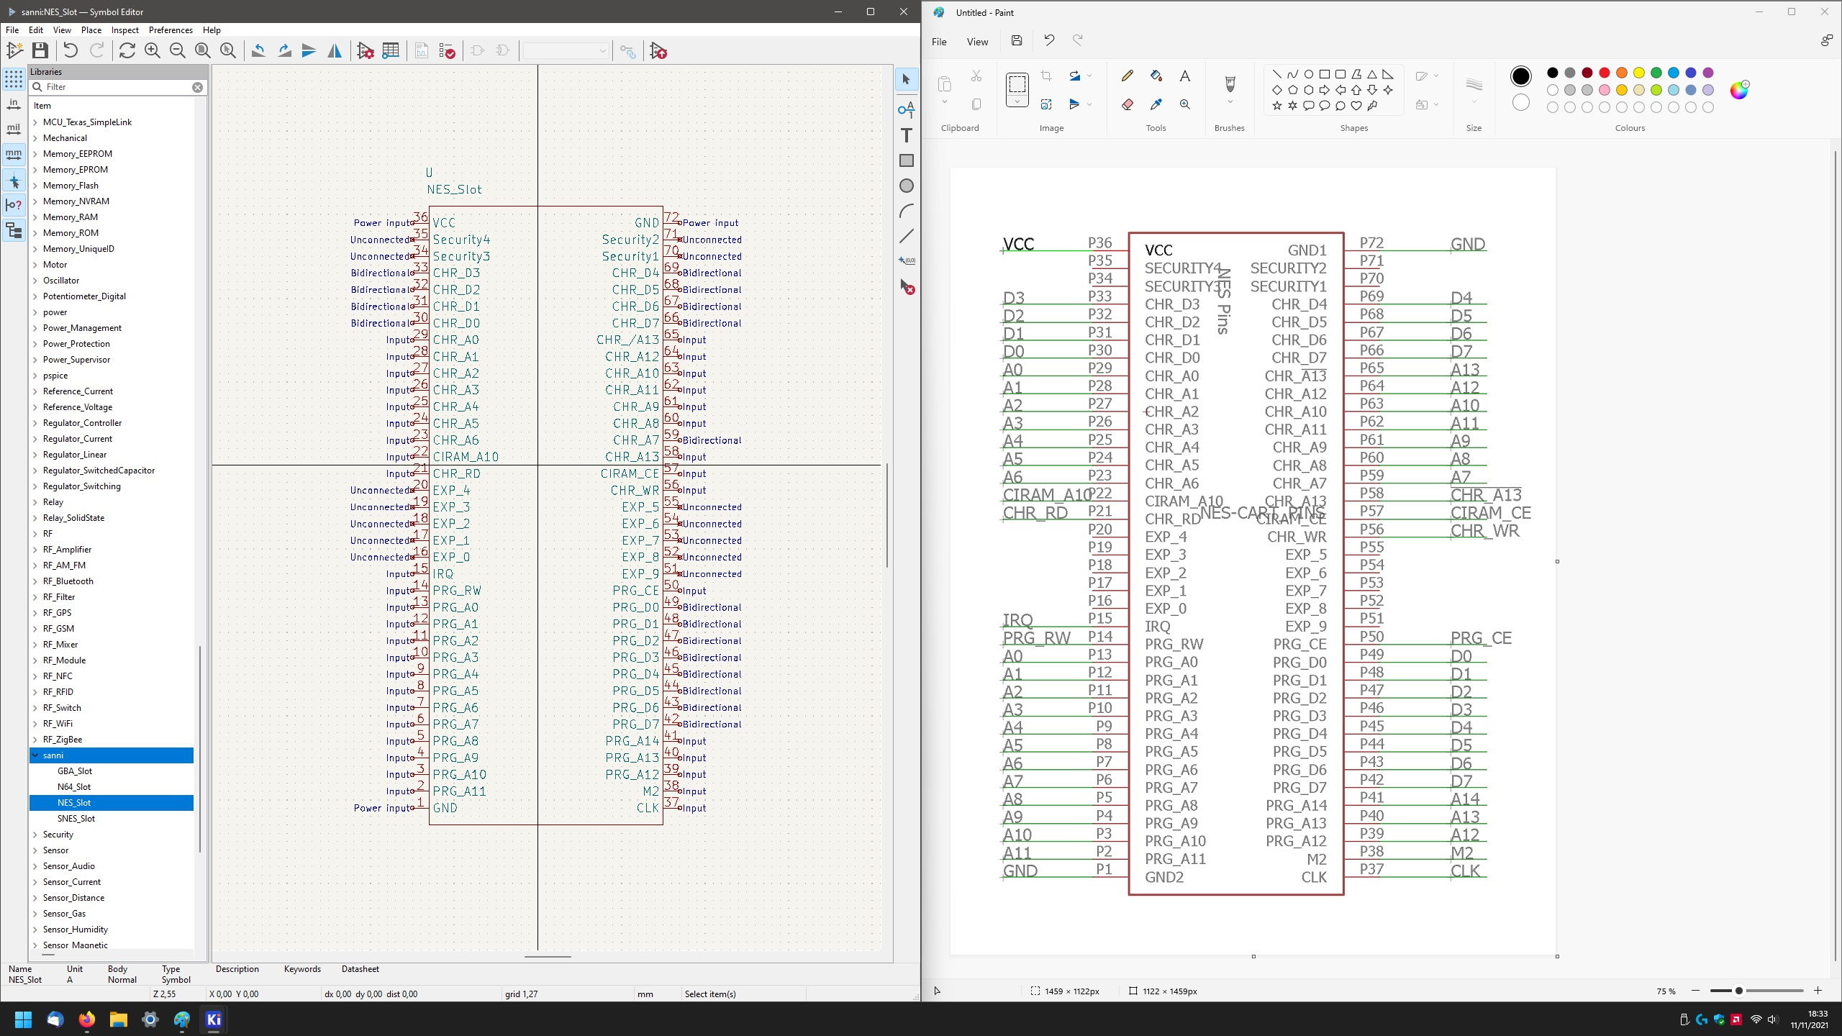Select the Add rectangle tool

(907, 160)
